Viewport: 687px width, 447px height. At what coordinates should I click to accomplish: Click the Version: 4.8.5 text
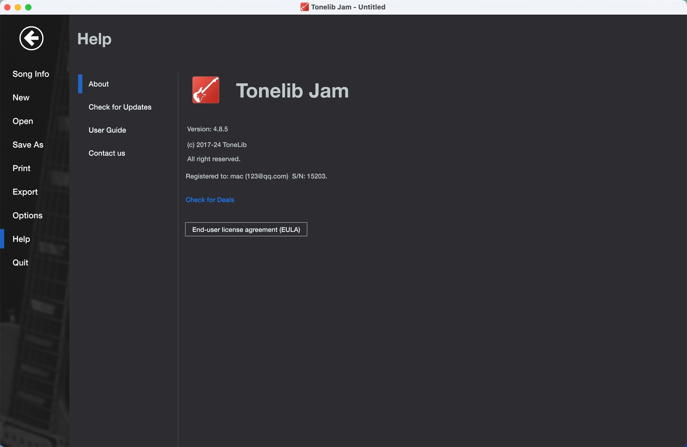(208, 129)
